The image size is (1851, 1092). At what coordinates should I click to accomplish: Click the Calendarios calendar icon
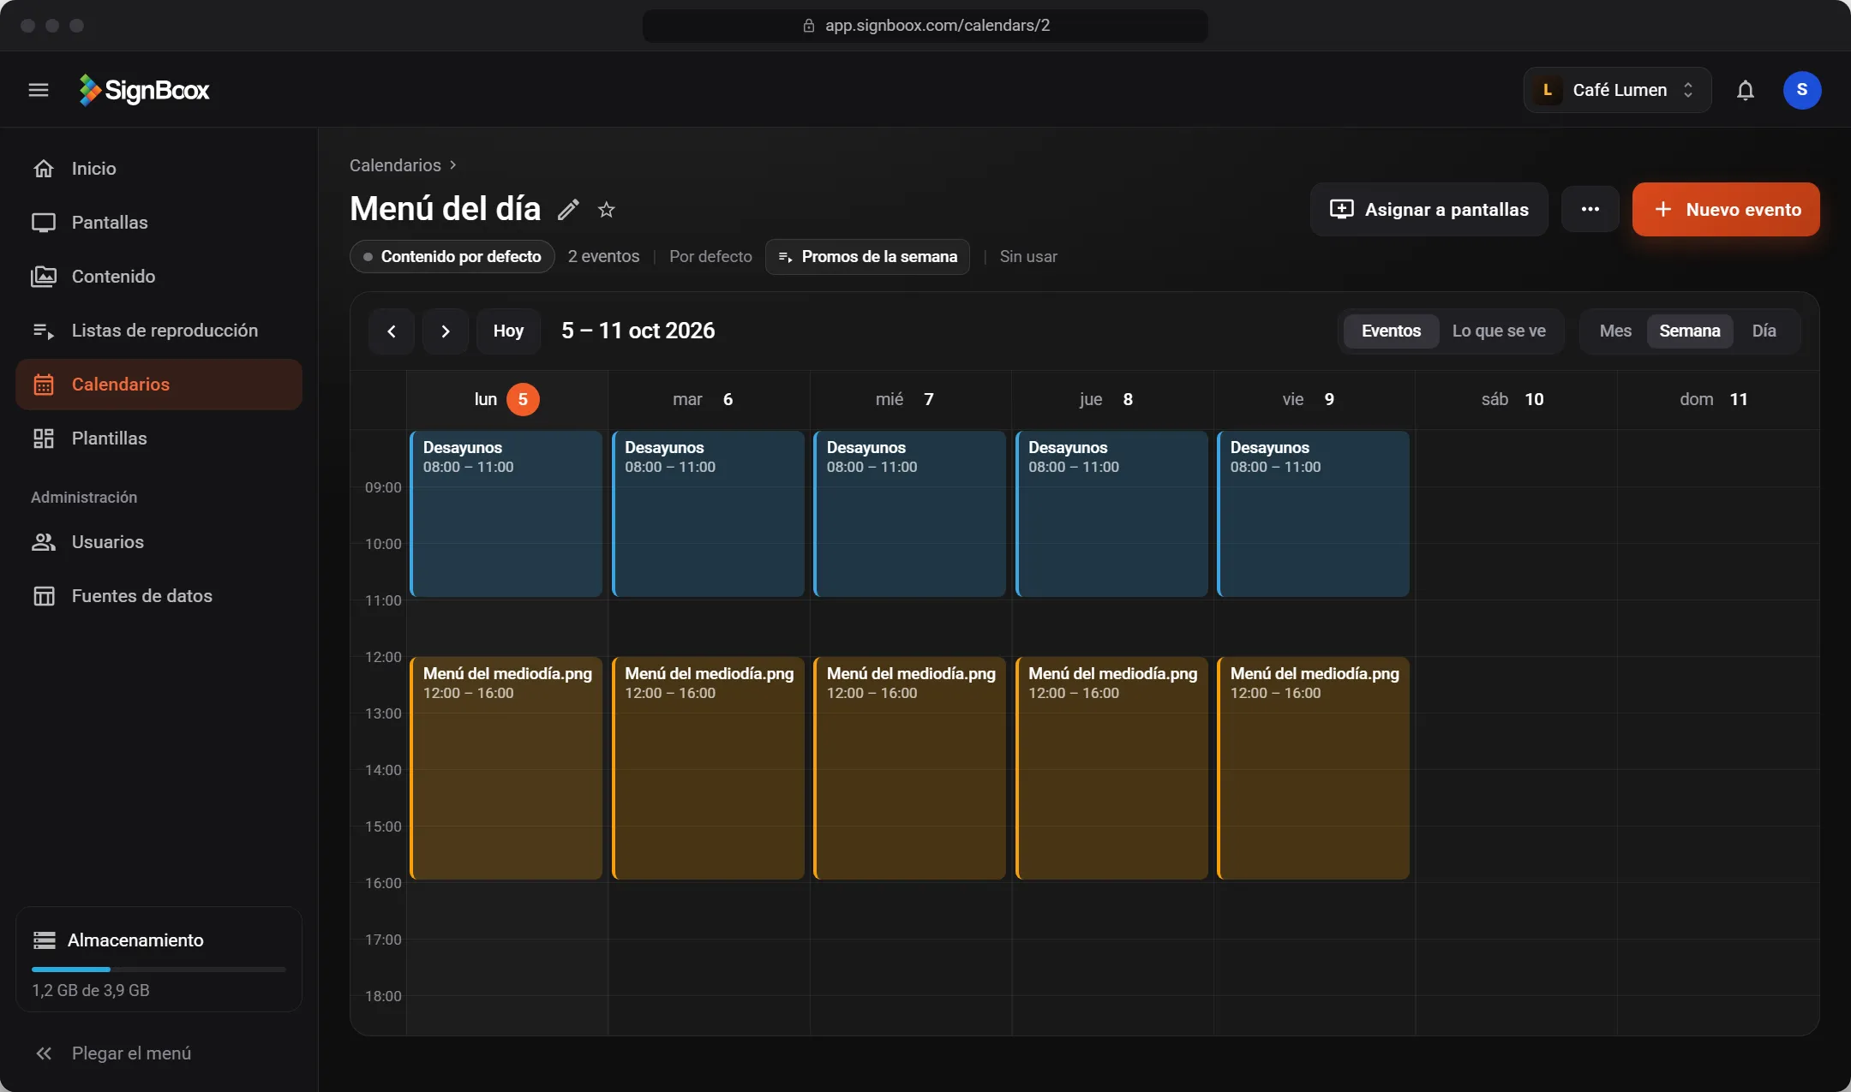44,385
